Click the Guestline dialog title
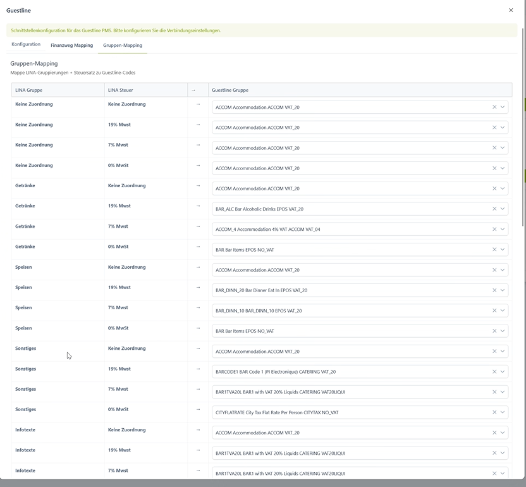This screenshot has width=526, height=487. coord(18,10)
